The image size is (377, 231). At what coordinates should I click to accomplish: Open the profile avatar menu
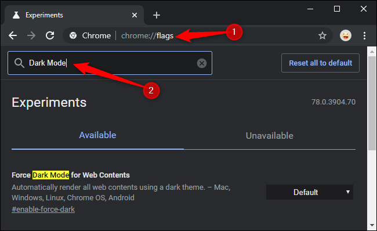(x=346, y=35)
